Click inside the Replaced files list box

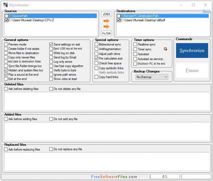coord(106,161)
